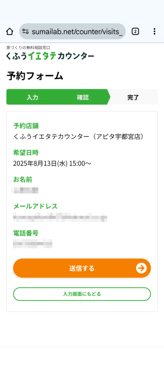Tap the blurred 電話番号 value
The height and width of the screenshot is (366, 164).
coord(32,244)
